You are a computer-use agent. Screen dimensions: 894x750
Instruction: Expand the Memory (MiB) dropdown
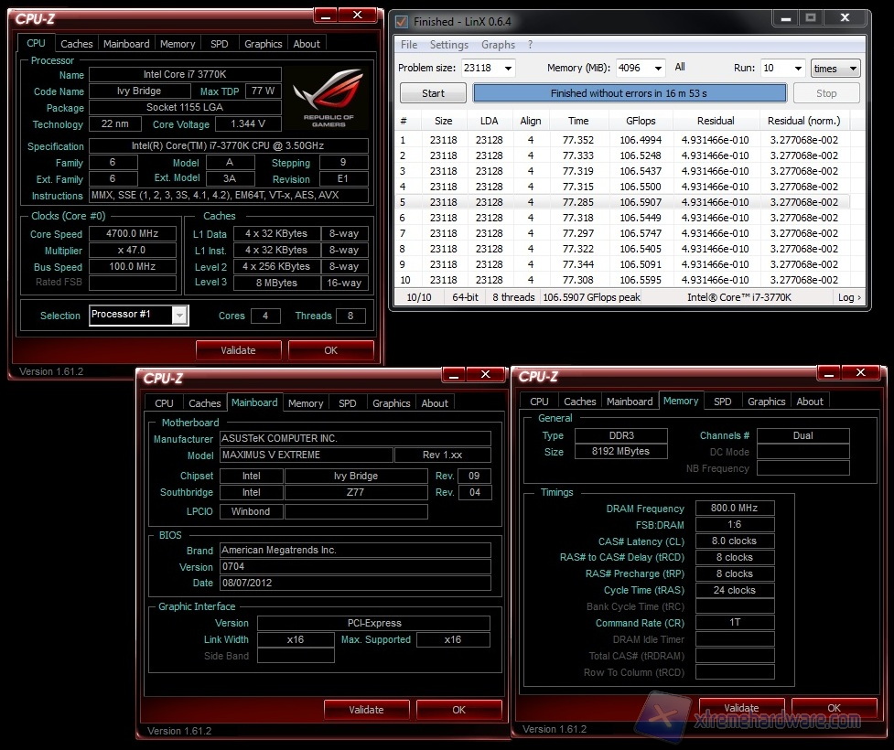[x=656, y=69]
